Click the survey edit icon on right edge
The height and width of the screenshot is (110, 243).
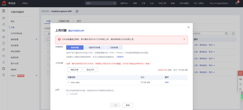pos(240,89)
